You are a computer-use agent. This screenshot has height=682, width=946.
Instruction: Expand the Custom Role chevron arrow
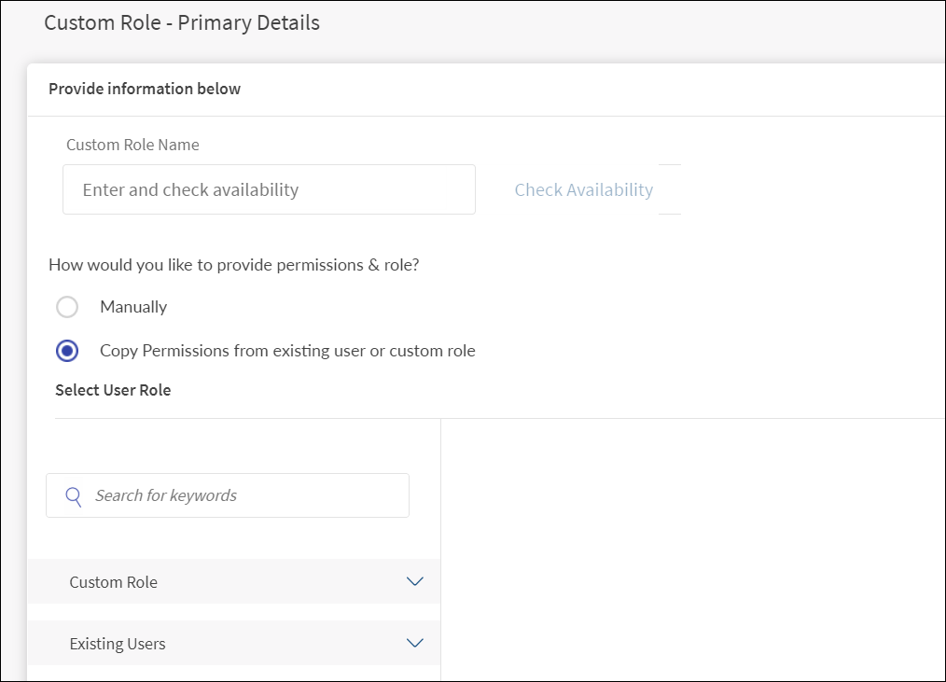click(x=415, y=581)
